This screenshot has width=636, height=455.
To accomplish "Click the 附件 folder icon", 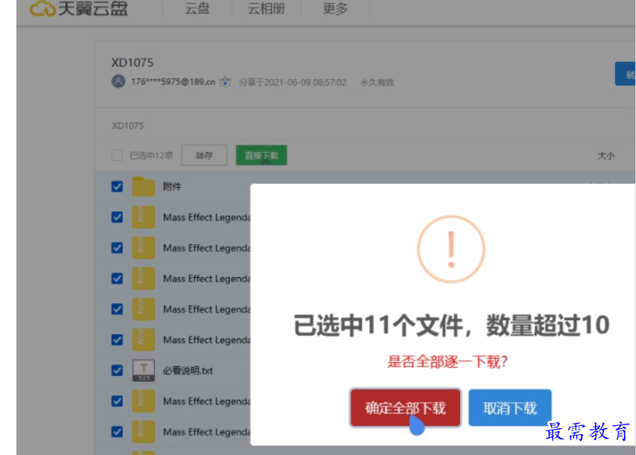I will pyautogui.click(x=143, y=186).
